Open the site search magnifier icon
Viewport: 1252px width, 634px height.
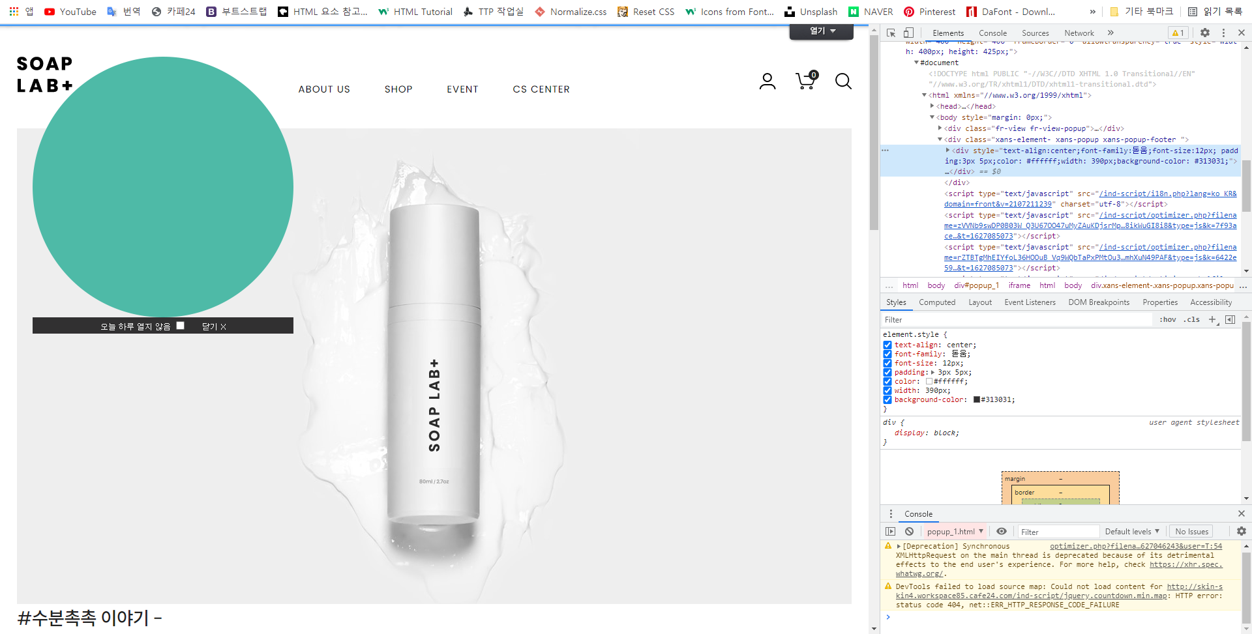pyautogui.click(x=843, y=81)
